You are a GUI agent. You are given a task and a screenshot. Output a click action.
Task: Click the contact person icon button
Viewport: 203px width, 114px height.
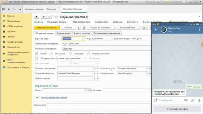click(78, 28)
